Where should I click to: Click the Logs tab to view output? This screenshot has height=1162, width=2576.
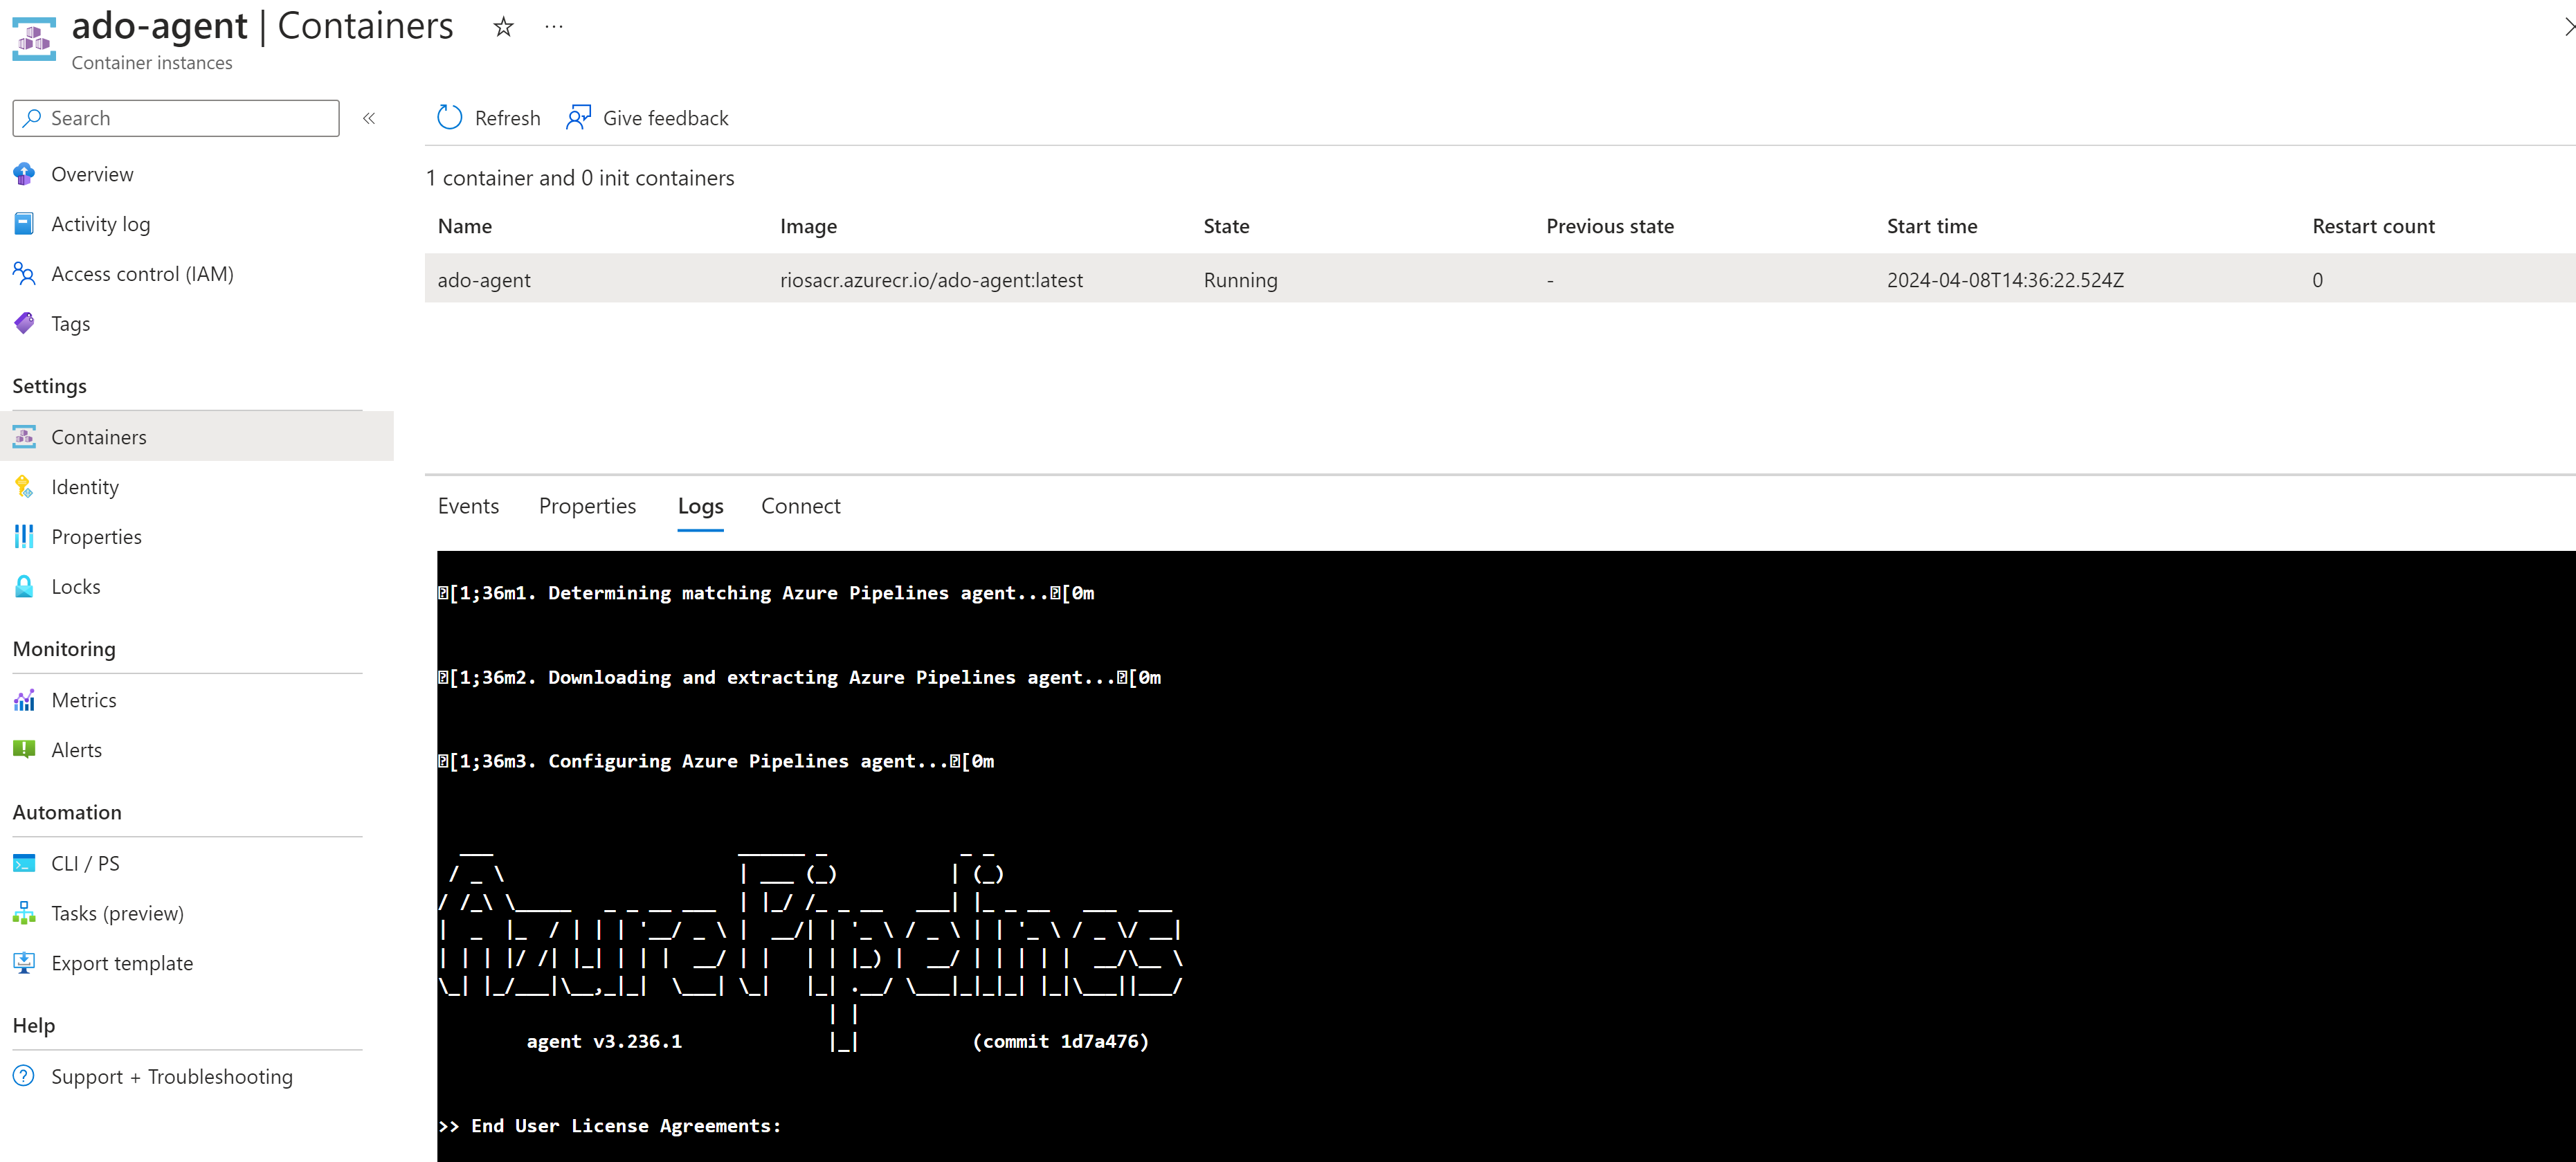click(700, 506)
